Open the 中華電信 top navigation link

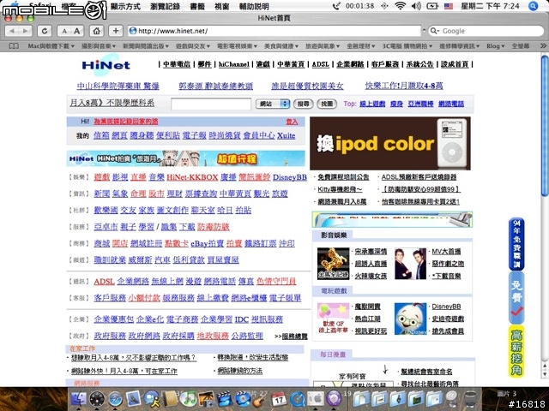click(x=177, y=64)
